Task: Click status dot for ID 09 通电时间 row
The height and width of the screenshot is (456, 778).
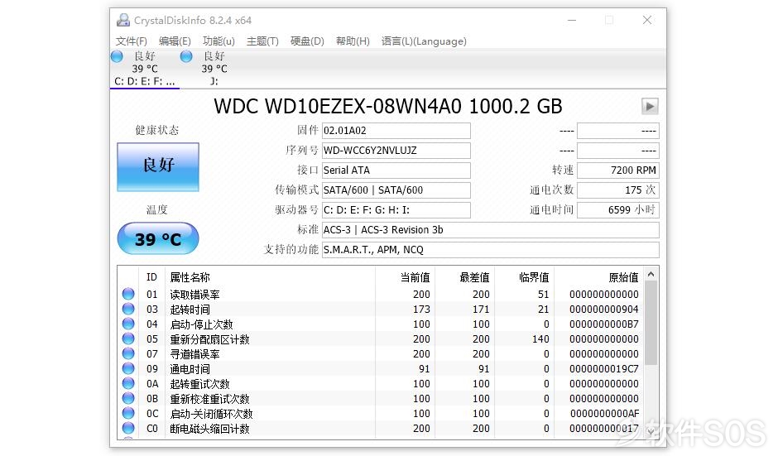Action: tap(128, 368)
